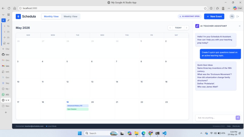Expand the blue tab group dropdown
244x137 pixels.
[3, 20]
